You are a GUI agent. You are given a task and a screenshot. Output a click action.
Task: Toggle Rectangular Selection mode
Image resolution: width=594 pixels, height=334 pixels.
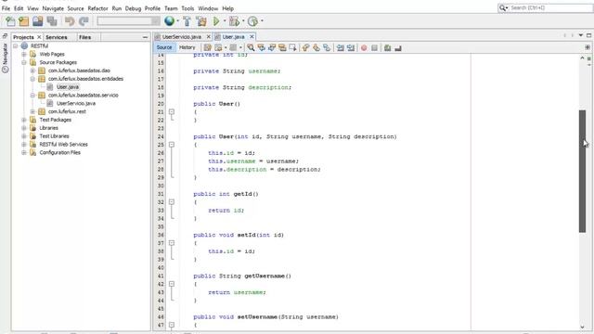point(293,47)
